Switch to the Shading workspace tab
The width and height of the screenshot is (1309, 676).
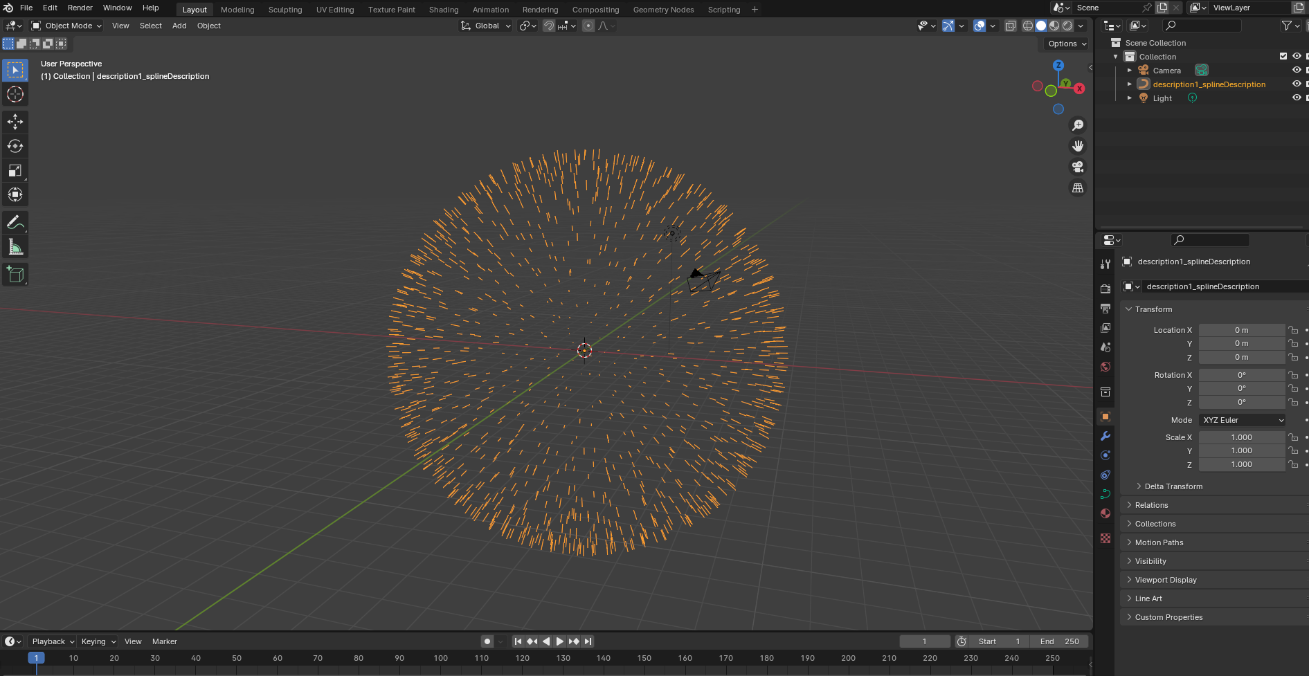pos(444,10)
